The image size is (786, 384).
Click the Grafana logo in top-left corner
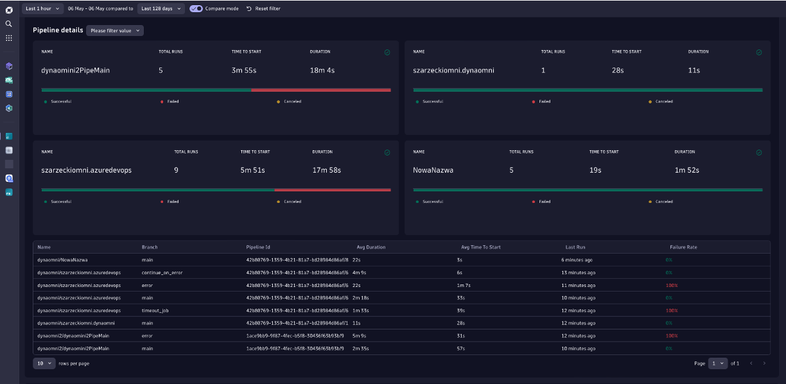(x=8, y=8)
